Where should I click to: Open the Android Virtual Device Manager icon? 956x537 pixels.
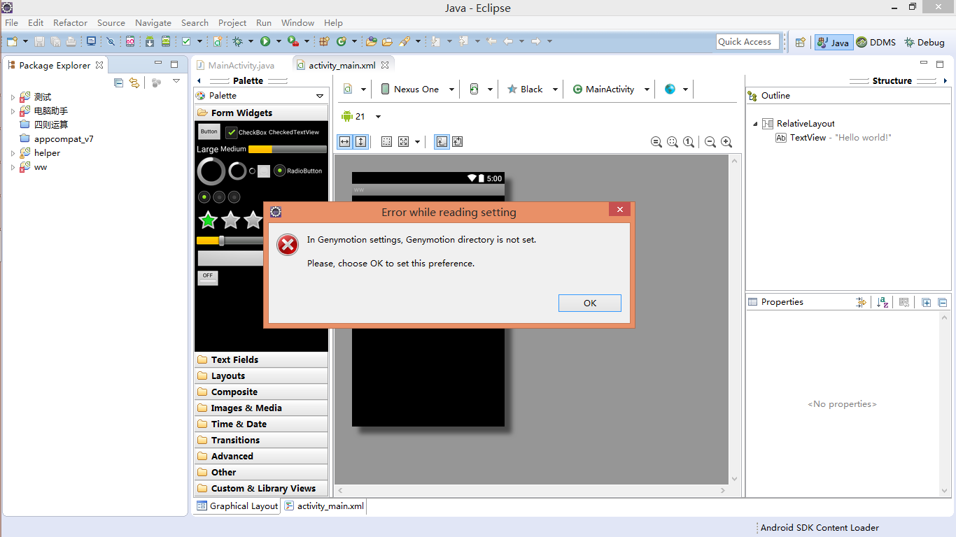[x=166, y=41]
